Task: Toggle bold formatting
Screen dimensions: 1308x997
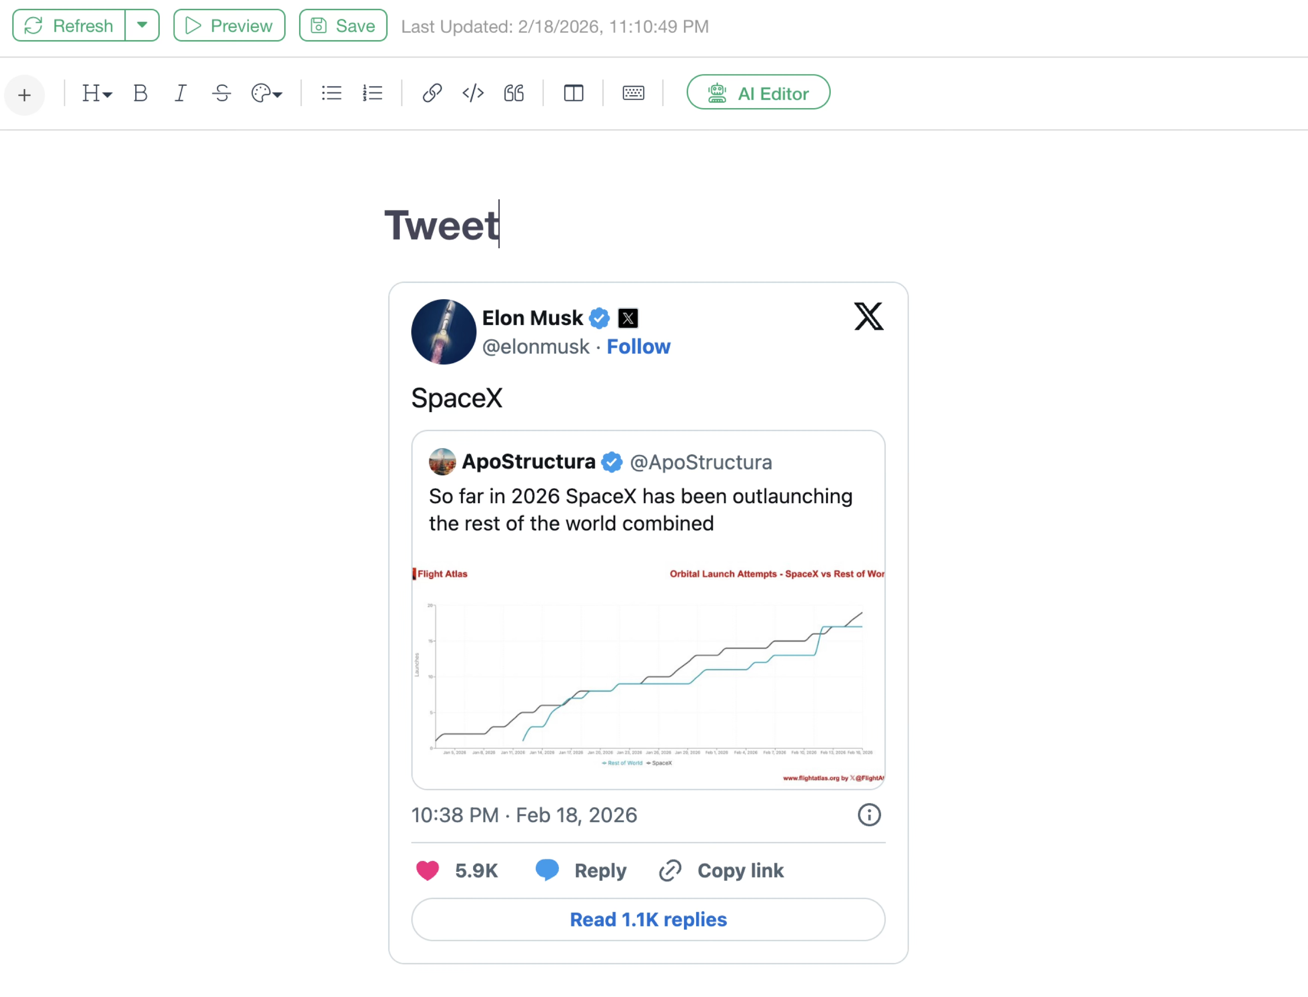Action: (140, 93)
